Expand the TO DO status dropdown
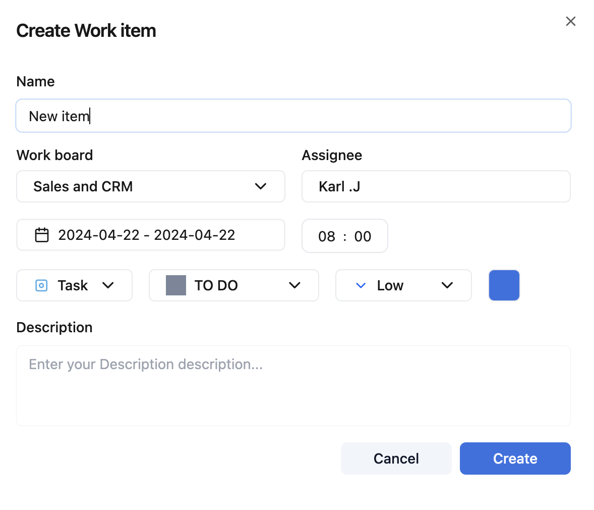 294,285
